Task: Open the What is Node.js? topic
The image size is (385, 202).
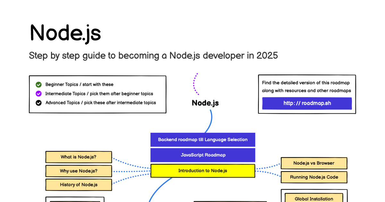Action: [79, 157]
